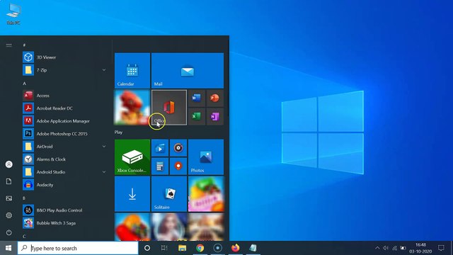This screenshot has width=453, height=255.
Task: Open the clock showing 16:48
Action: (420, 248)
